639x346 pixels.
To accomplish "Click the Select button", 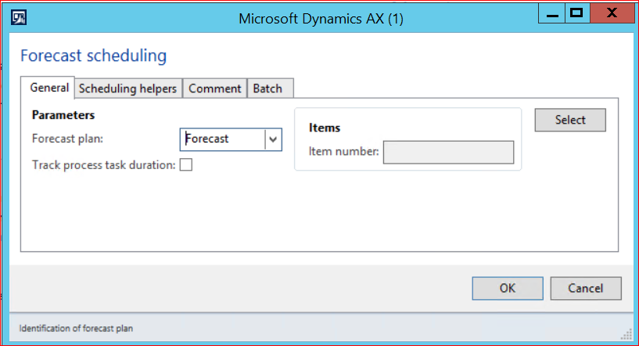I will [x=570, y=120].
